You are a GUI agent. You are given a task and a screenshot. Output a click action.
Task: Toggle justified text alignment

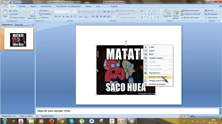click(105, 17)
